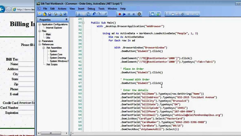Click the crosshair identify object icon
This screenshot has height=136, width=241.
[139, 14]
